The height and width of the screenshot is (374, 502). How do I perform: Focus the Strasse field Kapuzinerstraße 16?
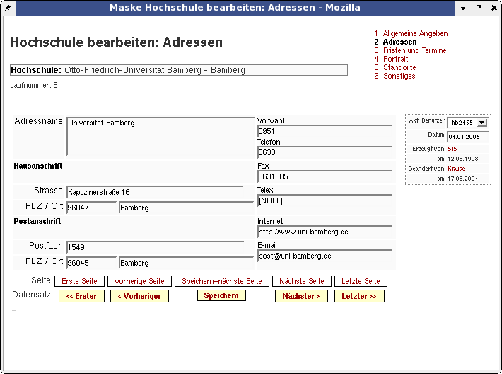coord(155,192)
